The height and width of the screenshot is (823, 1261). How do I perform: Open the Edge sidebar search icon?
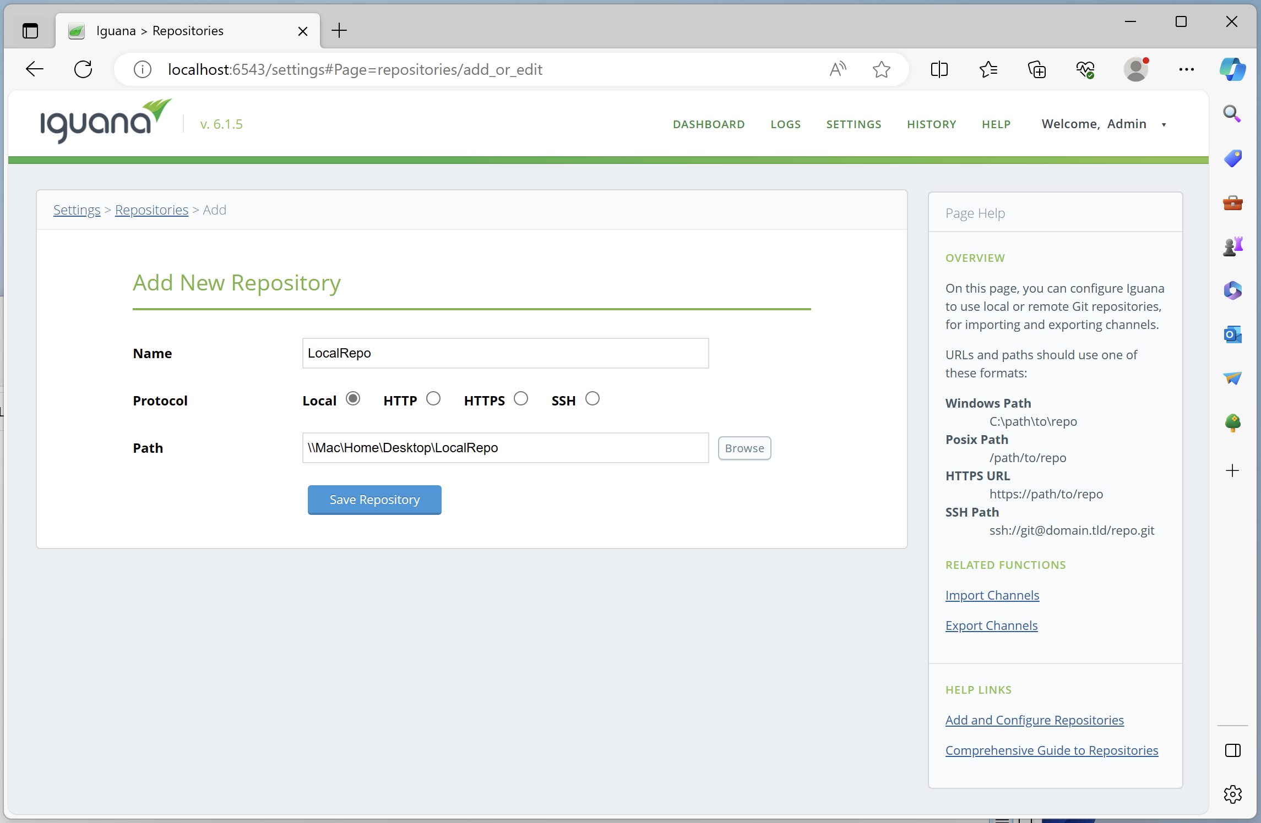click(1232, 114)
